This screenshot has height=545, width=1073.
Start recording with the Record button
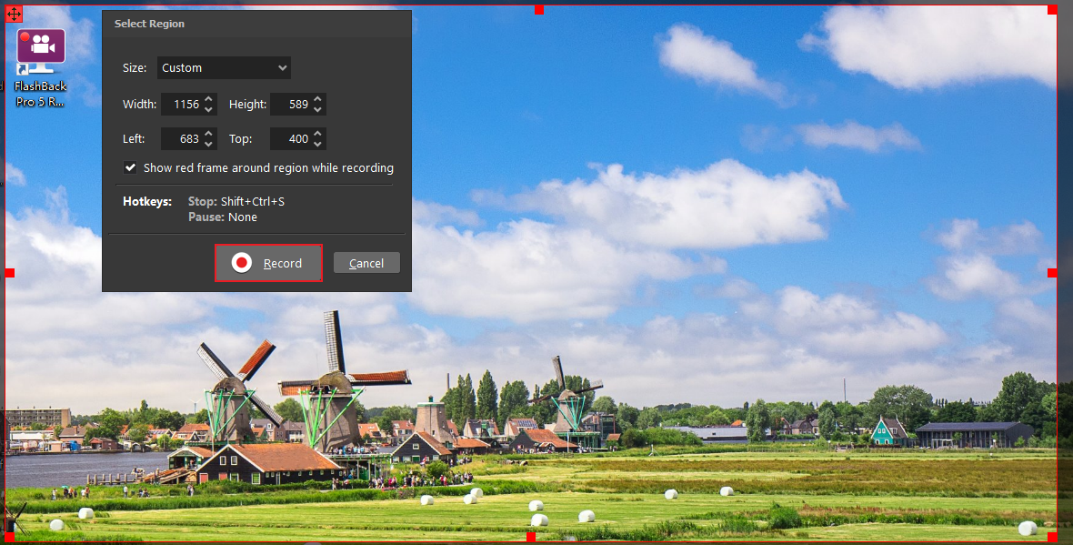[x=268, y=263]
